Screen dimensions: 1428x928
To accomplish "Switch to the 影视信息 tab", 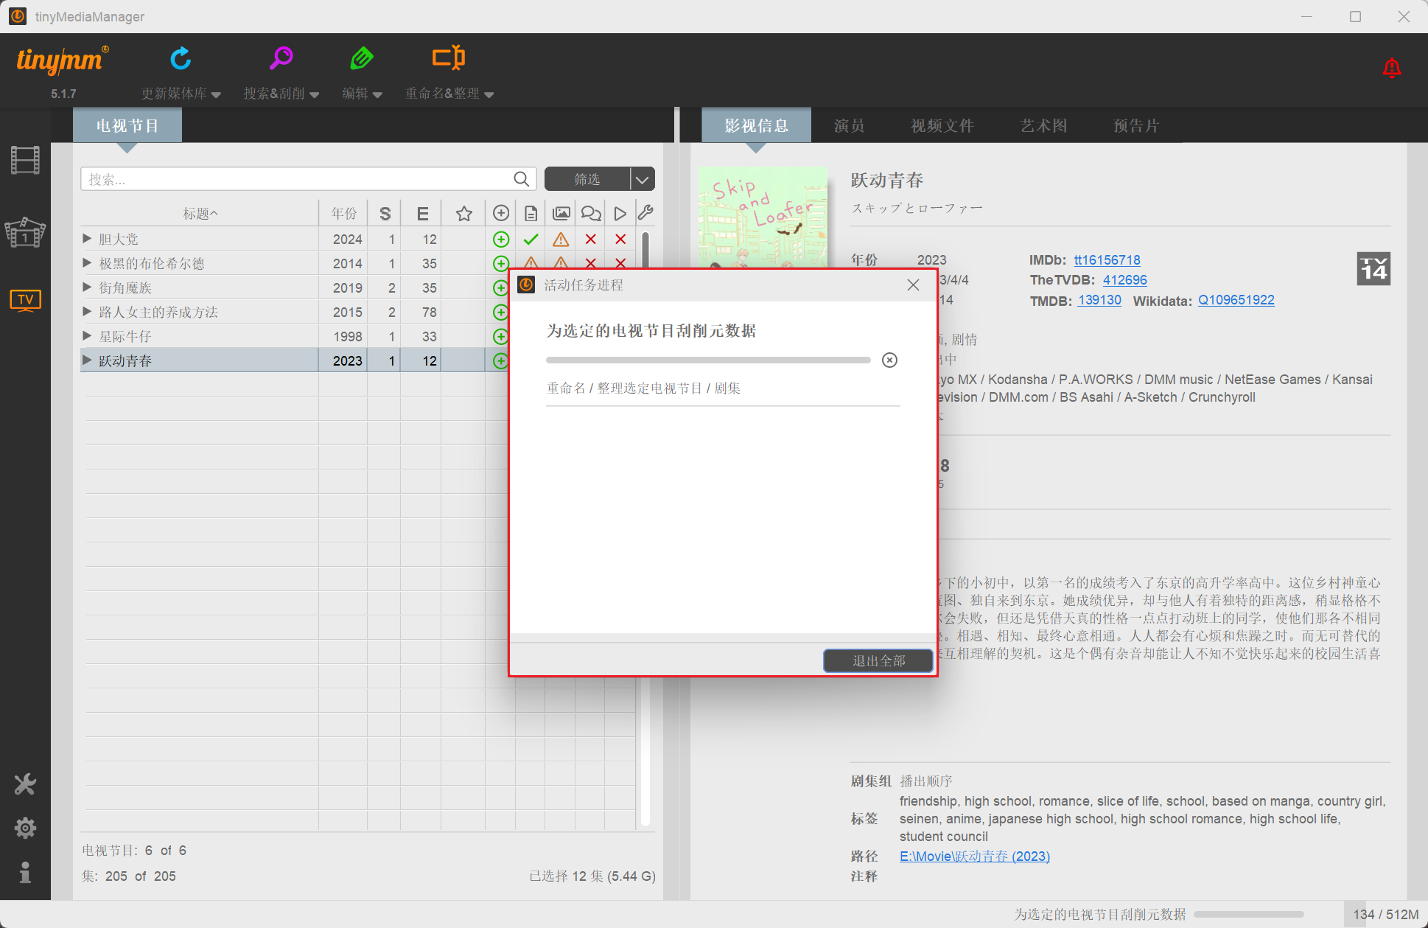I will coord(756,125).
